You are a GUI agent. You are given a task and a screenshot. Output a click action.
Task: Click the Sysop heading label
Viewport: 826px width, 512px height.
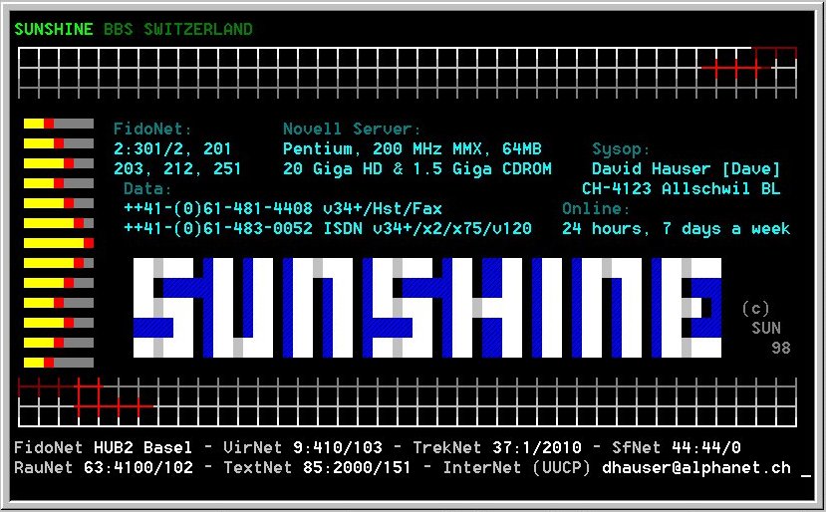(621, 148)
